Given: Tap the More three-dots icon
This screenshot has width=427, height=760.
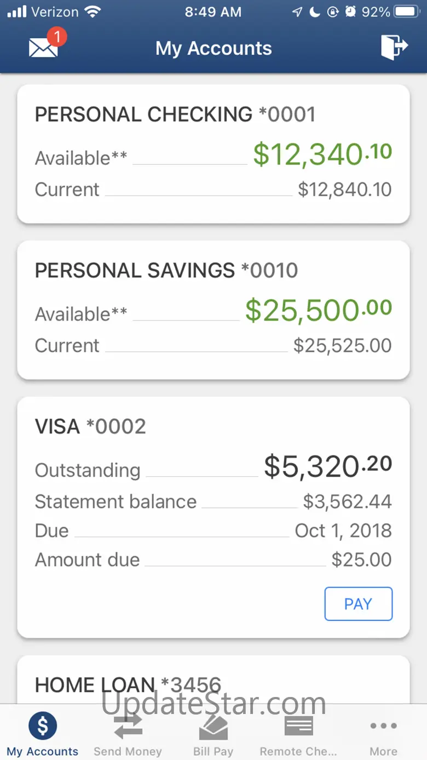Looking at the screenshot, I should pos(383,726).
